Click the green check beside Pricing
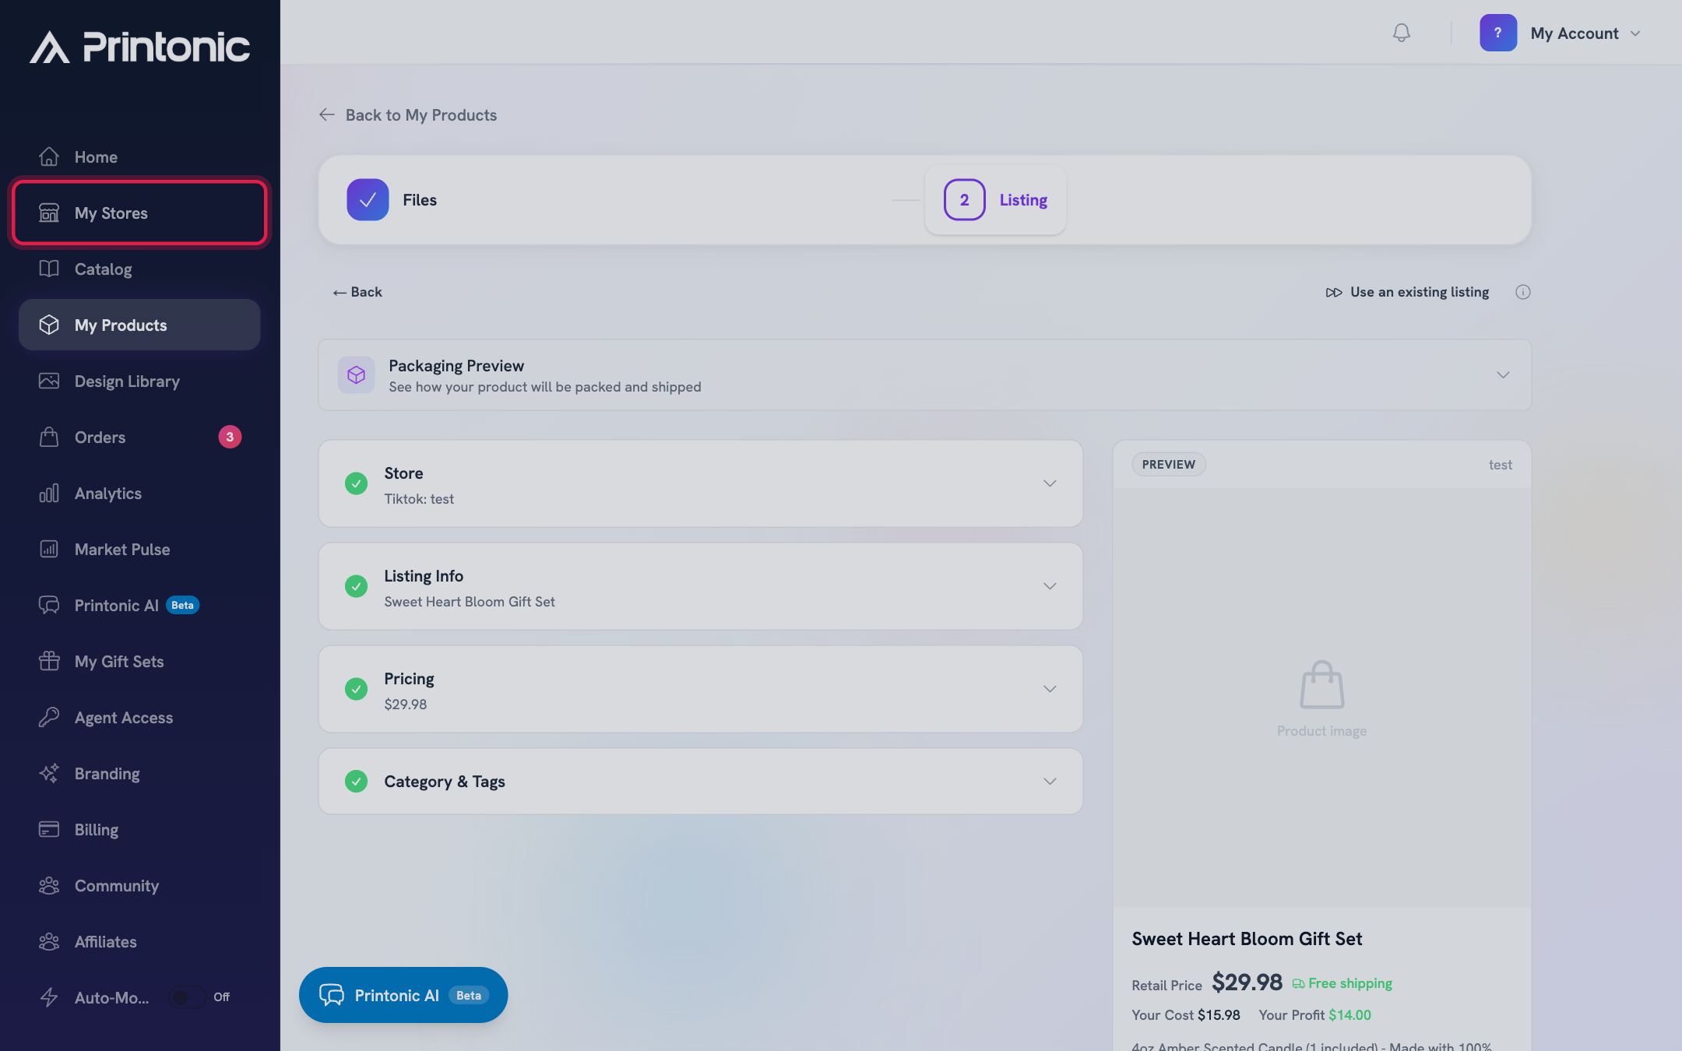Screen dimensions: 1682x1051 pos(356,689)
